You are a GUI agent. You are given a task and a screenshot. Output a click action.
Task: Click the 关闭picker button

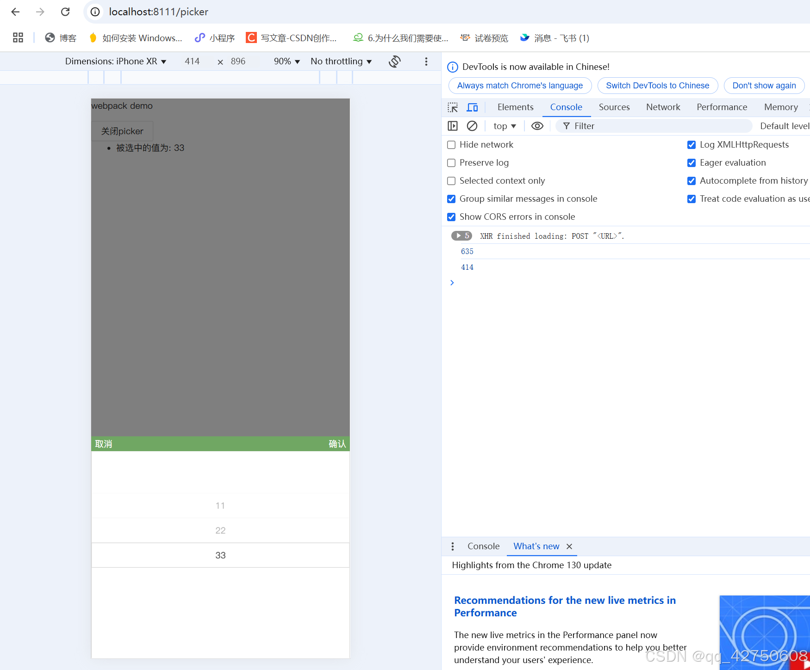122,131
